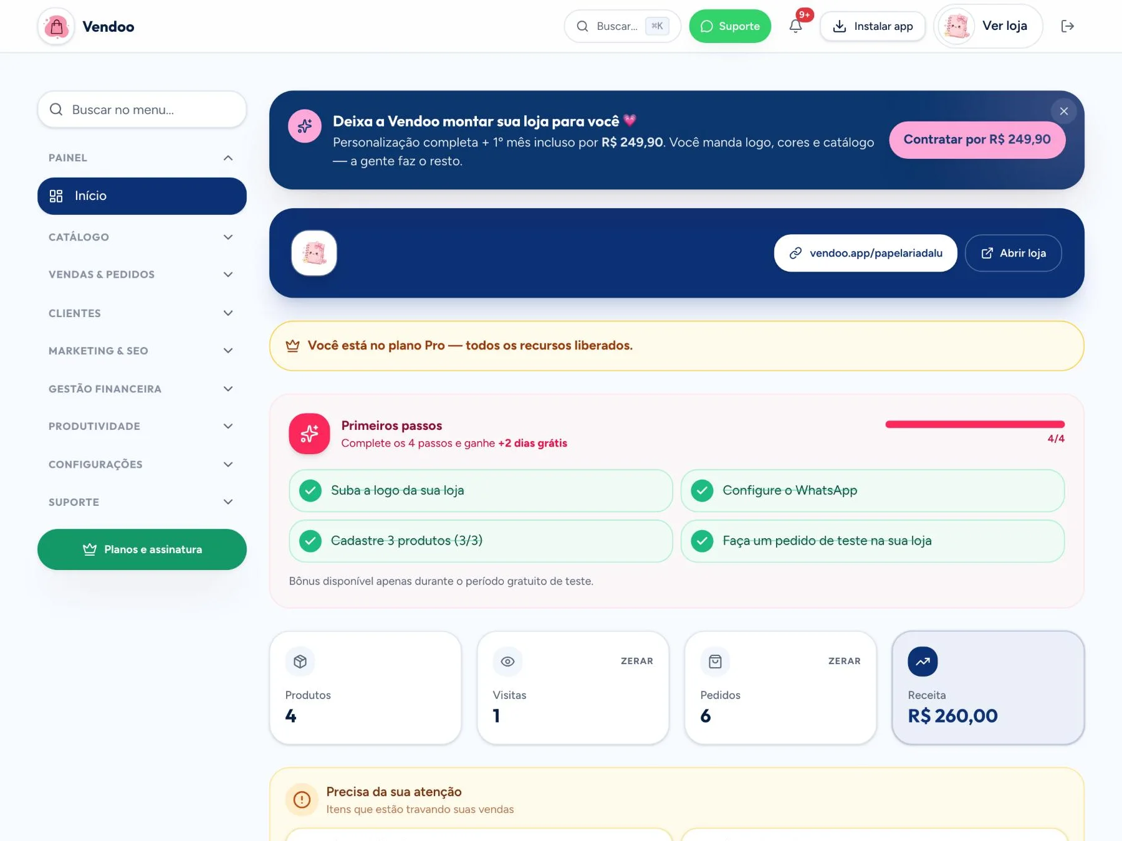
Task: Open Suporte chat button
Action: [730, 26]
